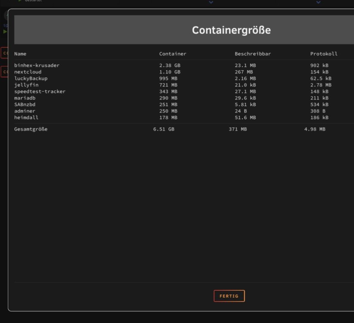Screen dimensions: 354x323
Task: Select the 23.1 MB writable value
Action: (x=246, y=65)
